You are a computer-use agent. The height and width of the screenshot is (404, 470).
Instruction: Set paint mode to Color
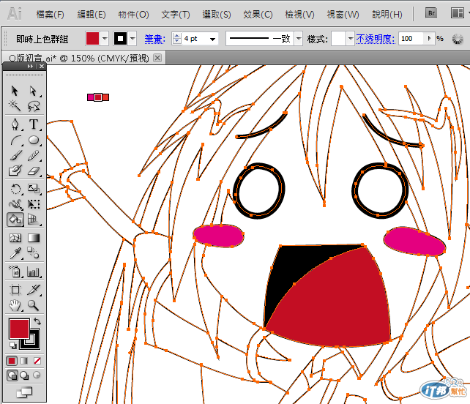(x=12, y=361)
